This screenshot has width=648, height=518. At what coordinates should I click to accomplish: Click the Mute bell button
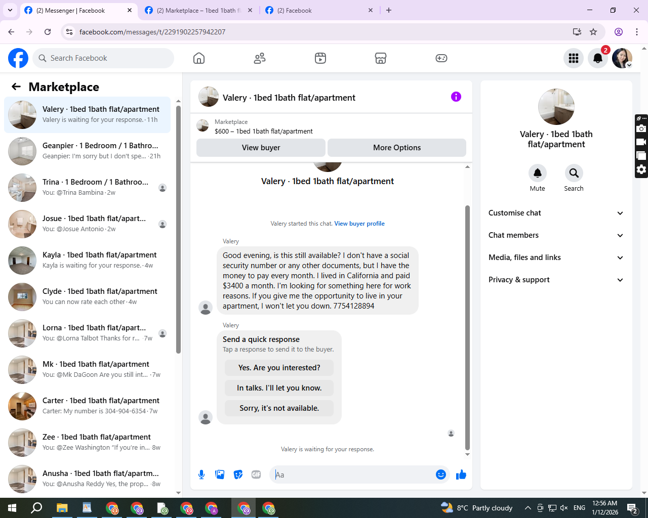click(x=538, y=173)
